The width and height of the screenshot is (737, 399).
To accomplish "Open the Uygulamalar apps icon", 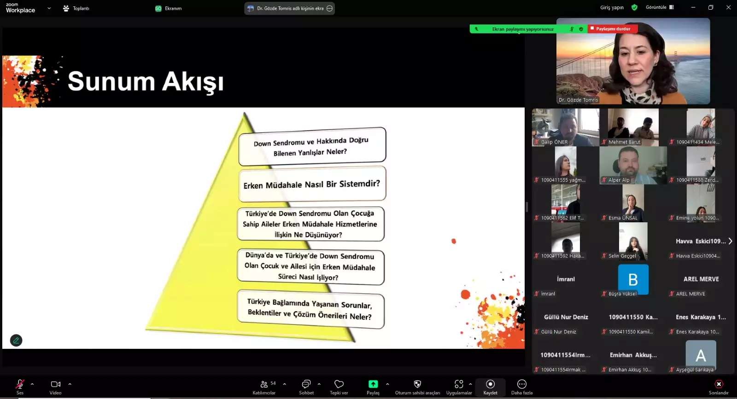I will pyautogui.click(x=459, y=384).
